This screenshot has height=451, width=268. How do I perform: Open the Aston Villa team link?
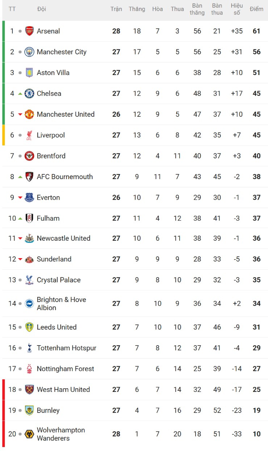pyautogui.click(x=53, y=73)
